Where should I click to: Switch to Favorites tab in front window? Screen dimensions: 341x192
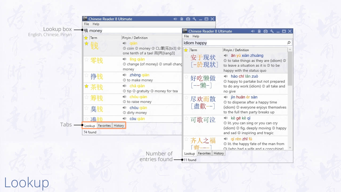point(204,153)
